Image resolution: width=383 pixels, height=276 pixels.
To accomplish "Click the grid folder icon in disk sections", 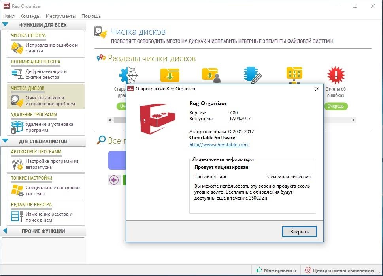I will [294, 75].
